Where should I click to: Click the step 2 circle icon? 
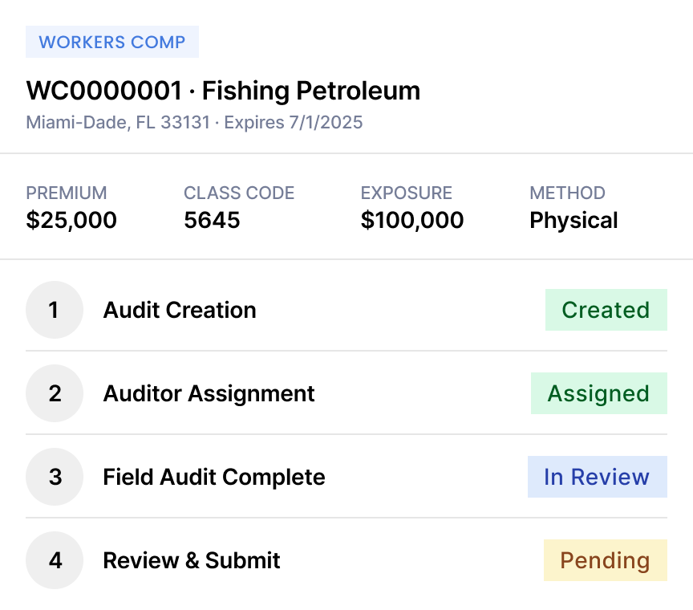pos(55,393)
